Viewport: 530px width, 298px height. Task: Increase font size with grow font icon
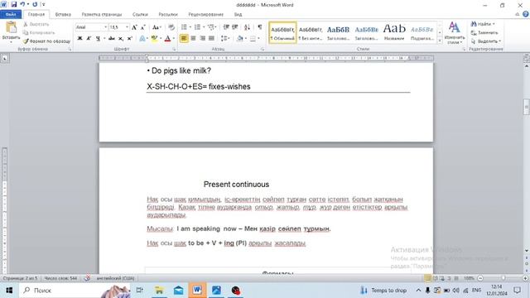point(134,27)
